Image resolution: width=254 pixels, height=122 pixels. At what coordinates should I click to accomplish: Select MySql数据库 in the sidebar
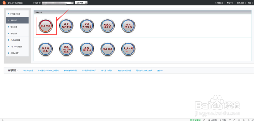18,40
